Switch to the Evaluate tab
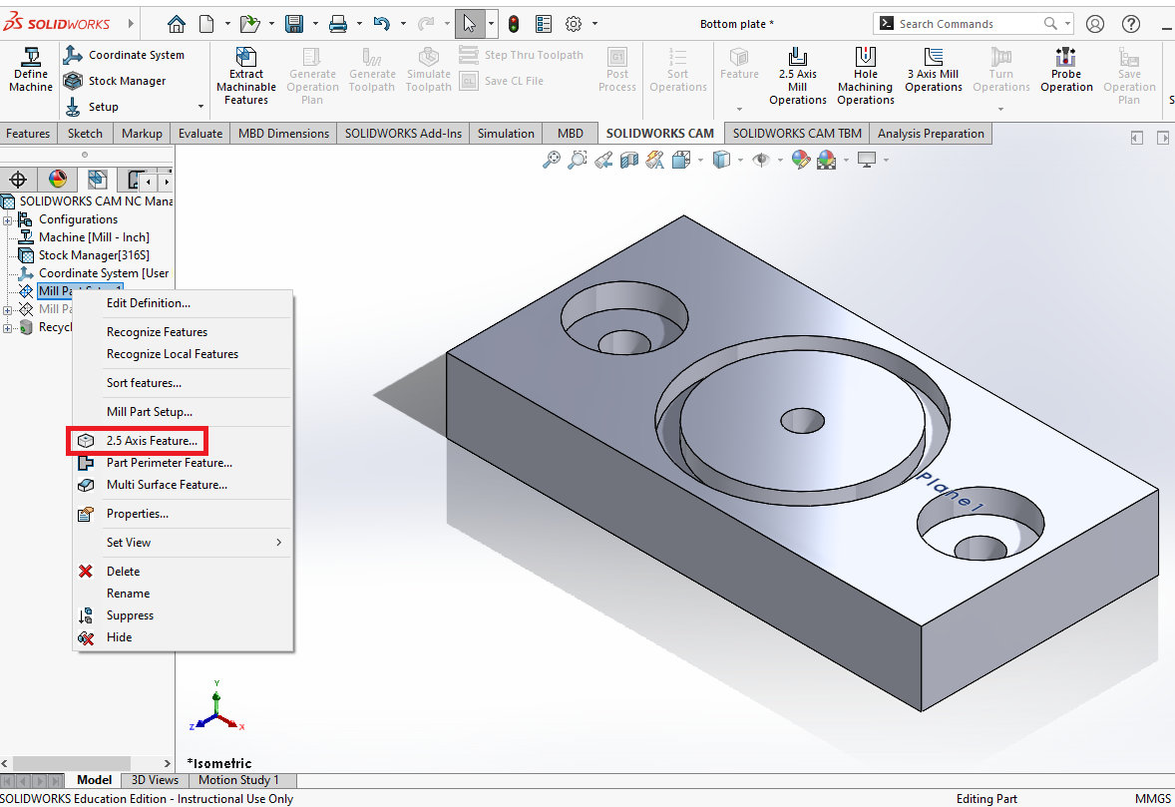 click(x=200, y=134)
